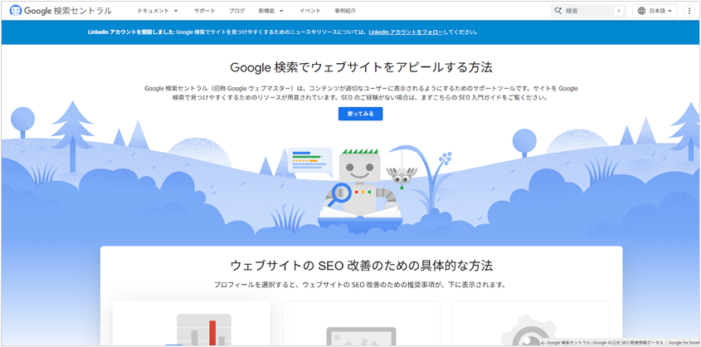
Task: Click the Google 検索でウェブサイトをアピールする方法 heading
Action: (x=361, y=67)
